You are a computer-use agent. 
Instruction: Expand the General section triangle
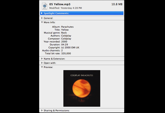[x=42, y=18]
